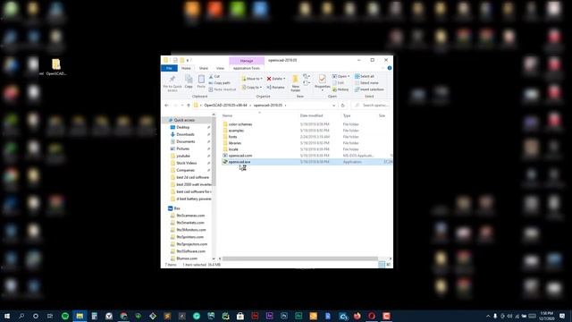Select the color-schemes folder
This screenshot has width=572, height=322.
pos(240,124)
